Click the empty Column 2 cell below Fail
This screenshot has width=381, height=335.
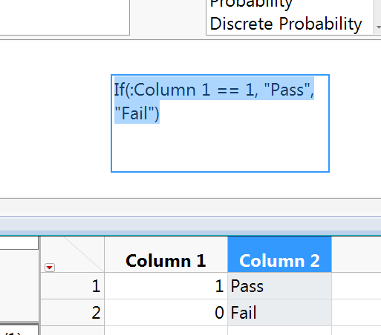point(279,331)
